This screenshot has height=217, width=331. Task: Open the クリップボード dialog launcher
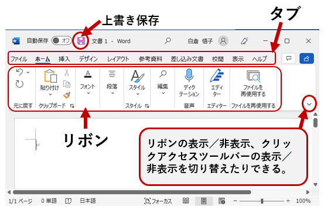72,106
